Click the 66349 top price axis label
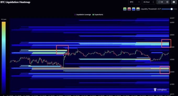 (x=172, y=18)
